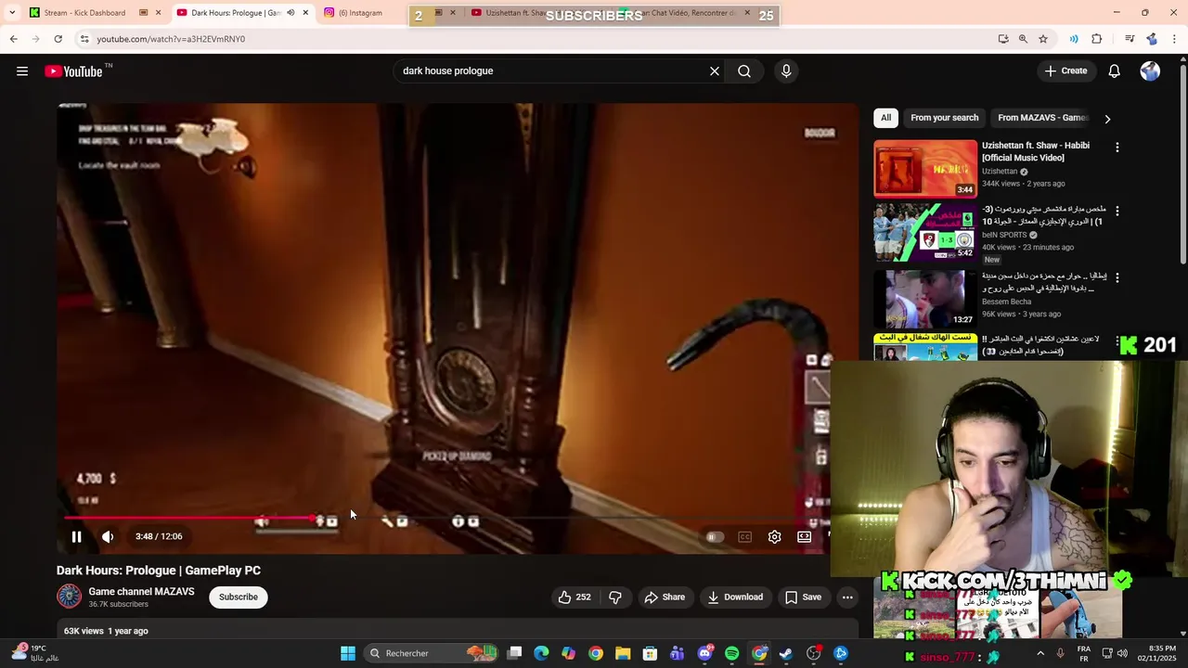Viewport: 1188px width, 668px height.
Task: Go back with the browser back arrow
Action: click(x=13, y=39)
